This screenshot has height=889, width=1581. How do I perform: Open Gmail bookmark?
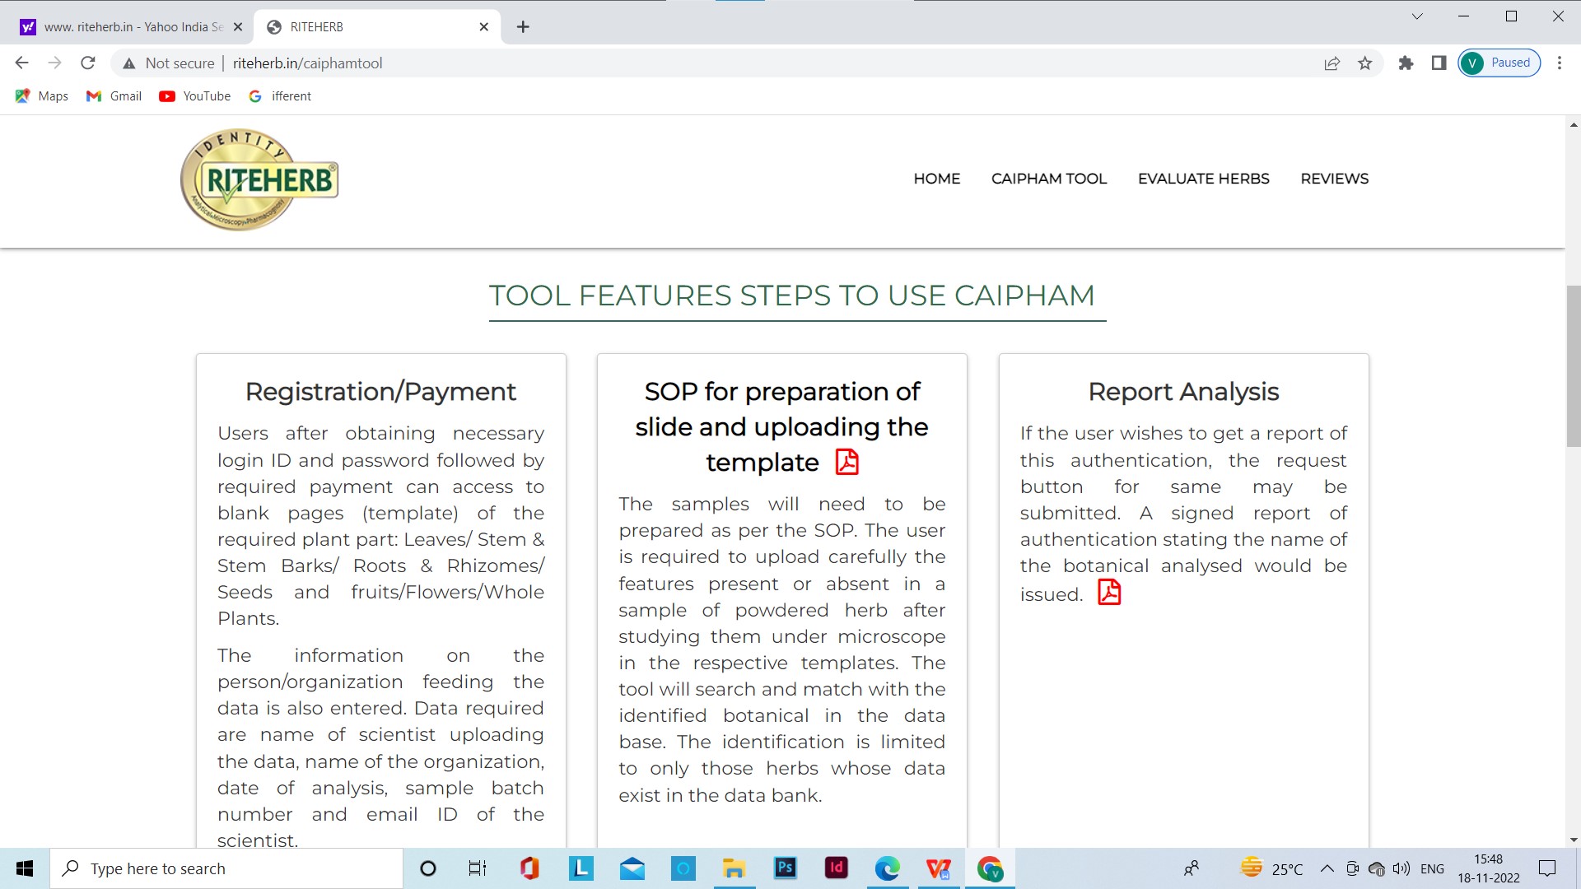(x=114, y=96)
